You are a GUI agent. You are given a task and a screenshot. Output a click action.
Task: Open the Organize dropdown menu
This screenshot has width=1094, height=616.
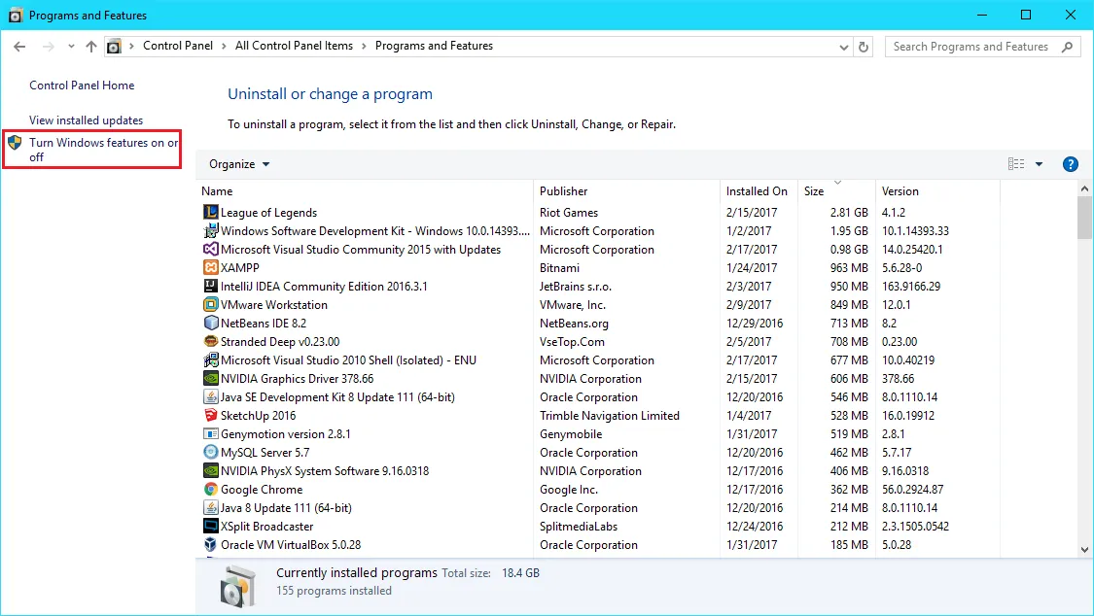(x=238, y=163)
